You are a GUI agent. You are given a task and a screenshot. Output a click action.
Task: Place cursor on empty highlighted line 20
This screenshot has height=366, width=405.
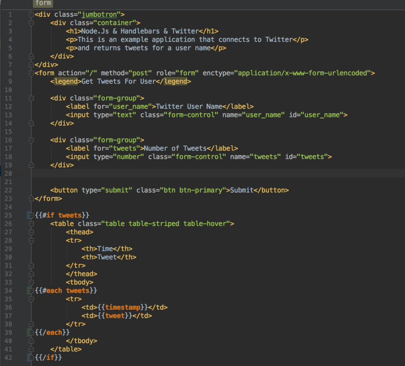pyautogui.click(x=193, y=173)
